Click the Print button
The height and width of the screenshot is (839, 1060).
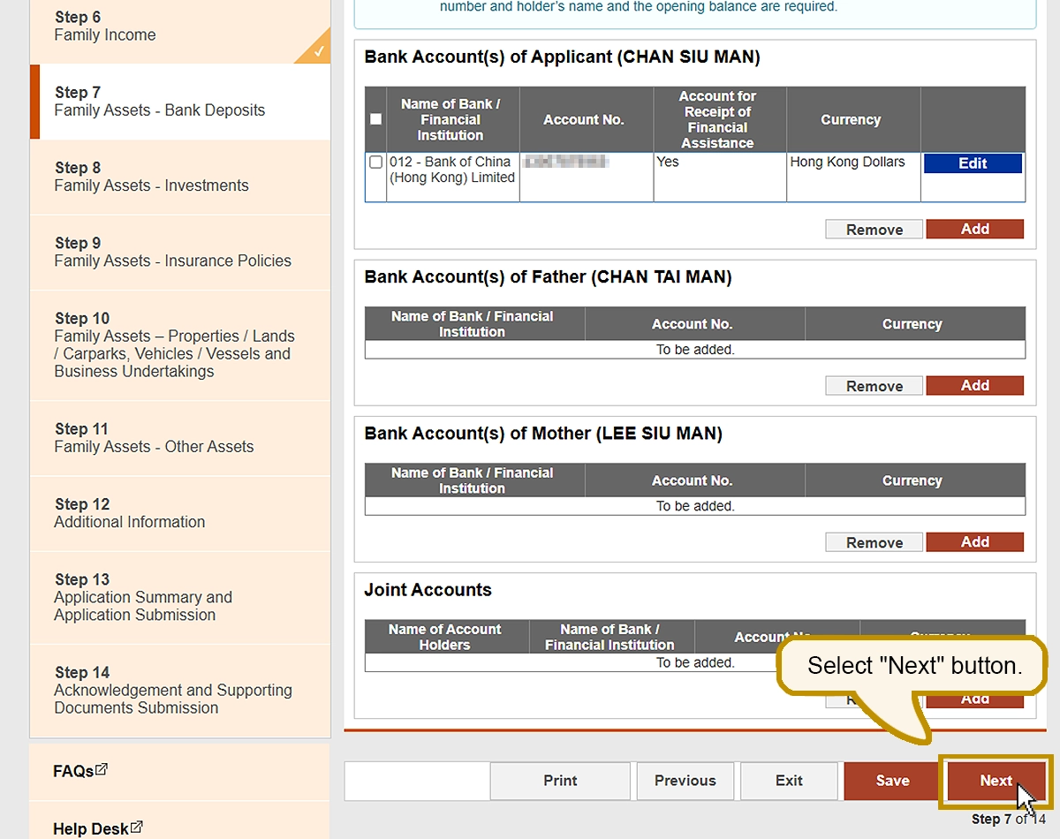(560, 781)
